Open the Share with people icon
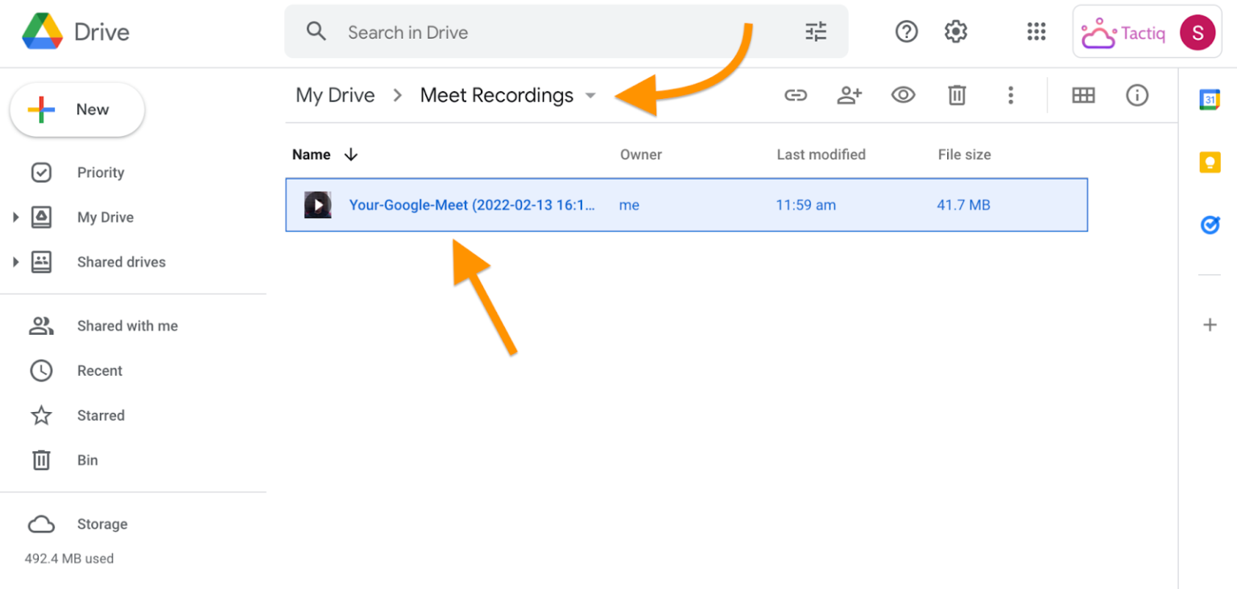The image size is (1237, 589). (849, 96)
